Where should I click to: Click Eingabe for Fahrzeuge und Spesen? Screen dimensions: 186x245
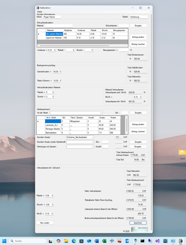coord(138,147)
